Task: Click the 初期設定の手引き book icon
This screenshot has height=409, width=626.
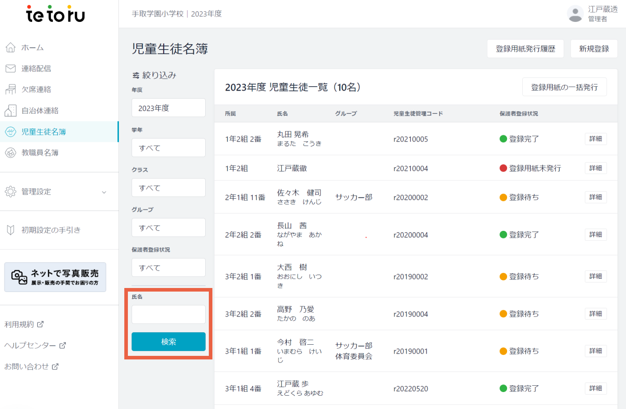Action: point(10,230)
